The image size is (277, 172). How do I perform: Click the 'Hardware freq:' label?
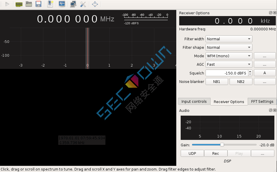192,29
